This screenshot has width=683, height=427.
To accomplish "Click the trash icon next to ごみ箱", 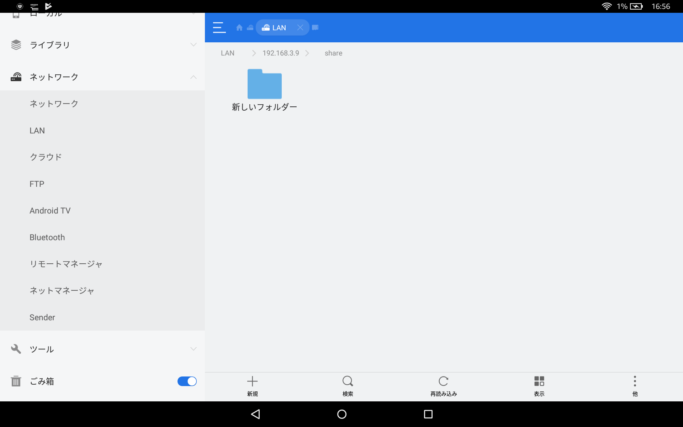I will pyautogui.click(x=16, y=381).
